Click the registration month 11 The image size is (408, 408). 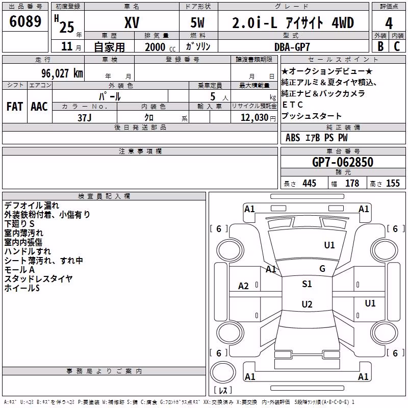(67, 46)
